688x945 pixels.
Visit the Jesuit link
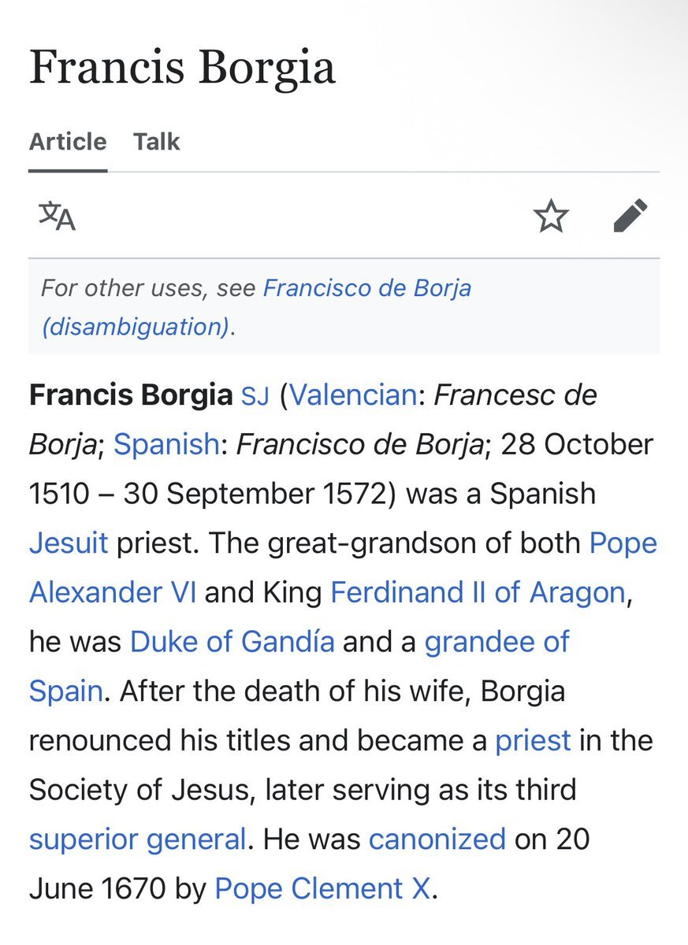pyautogui.click(x=69, y=543)
